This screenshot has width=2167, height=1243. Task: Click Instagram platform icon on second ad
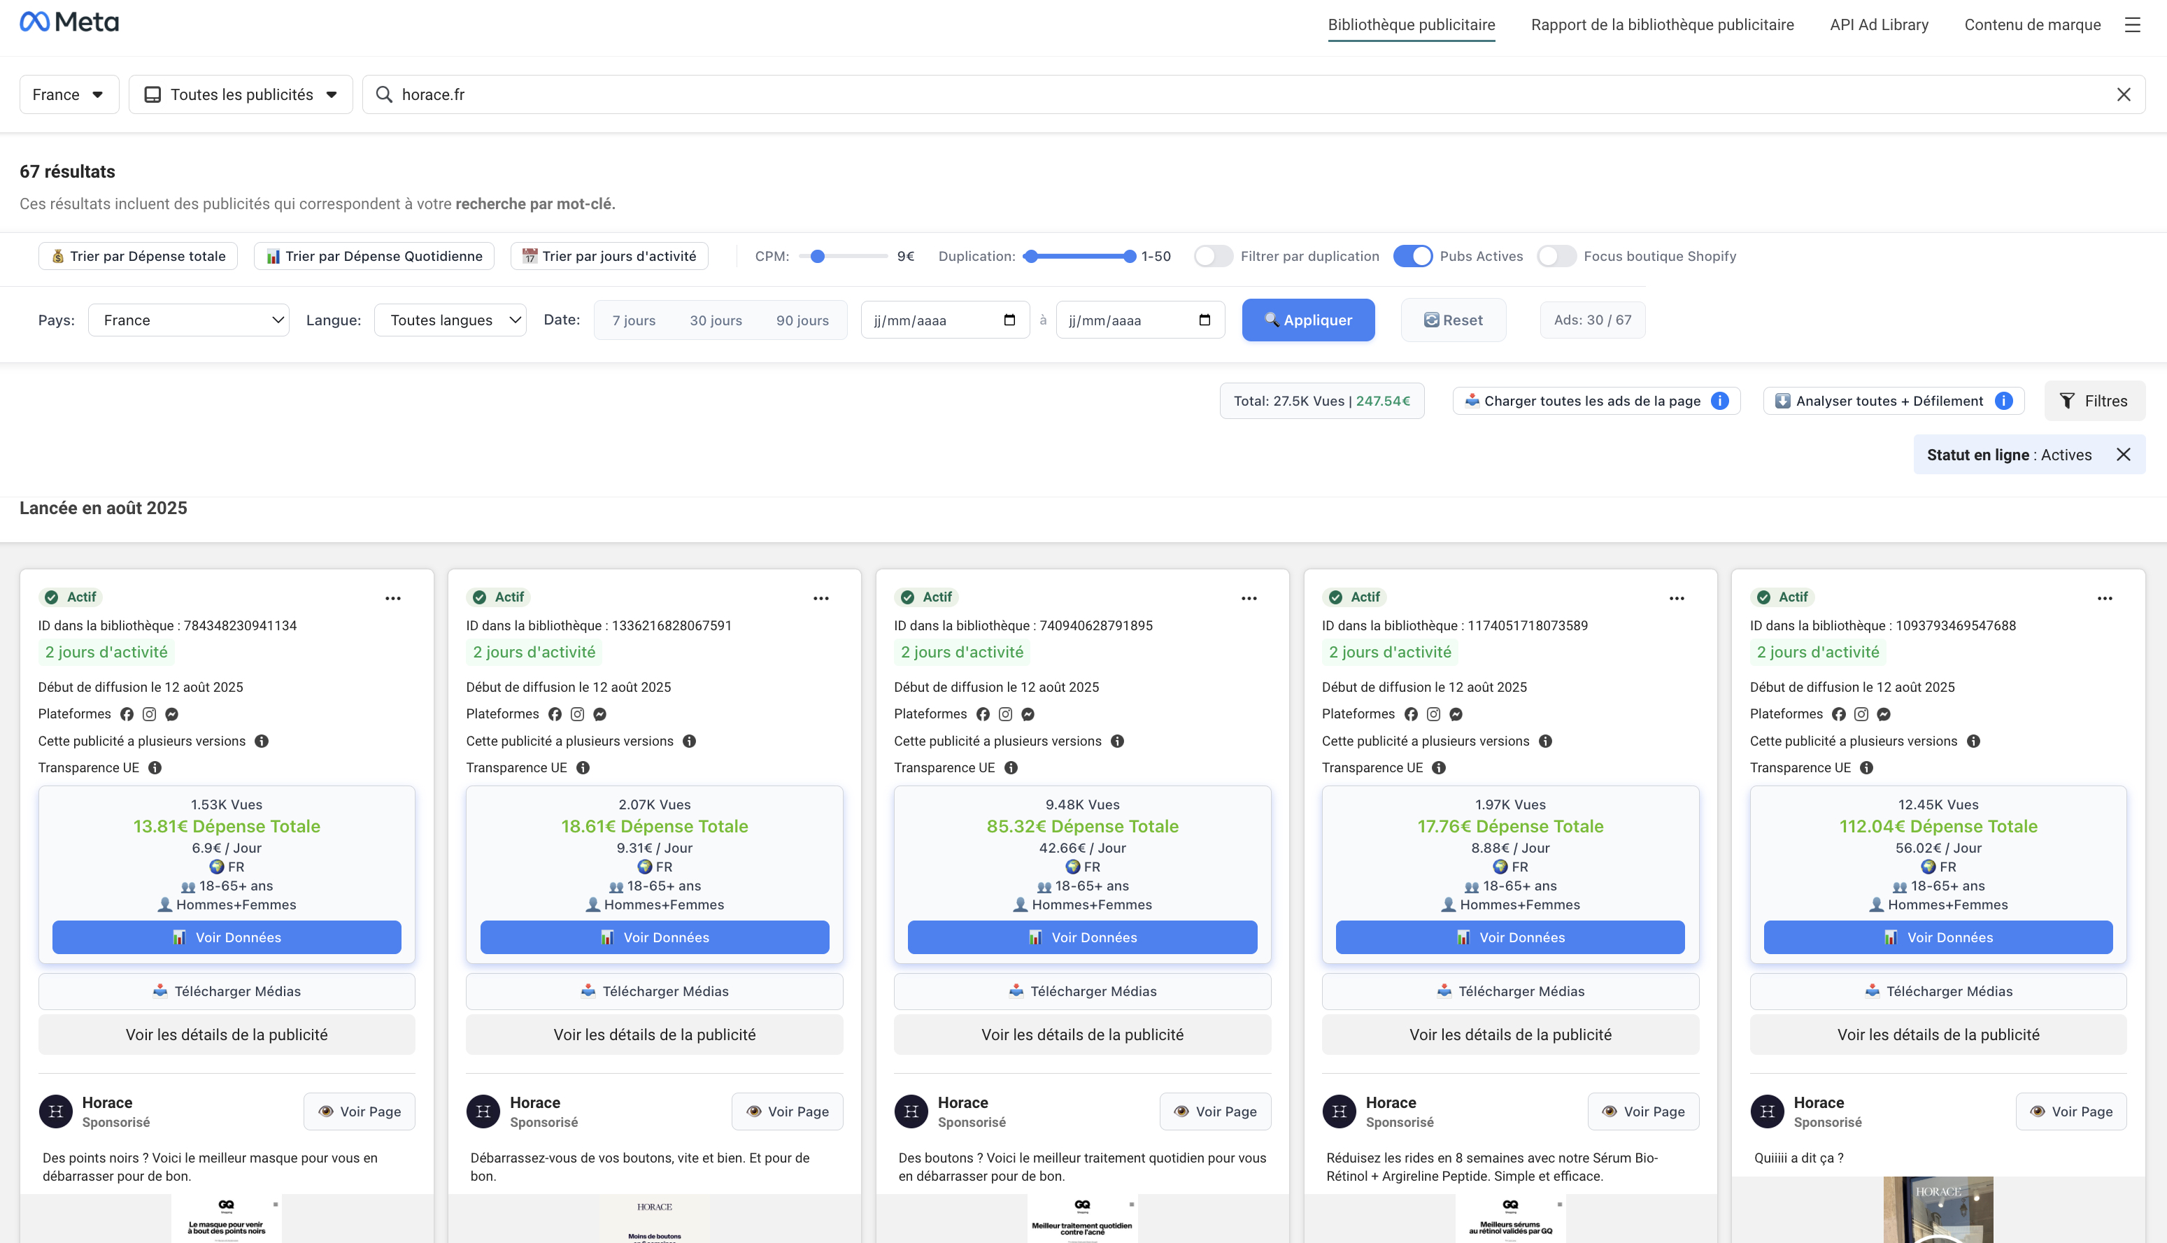(x=577, y=715)
